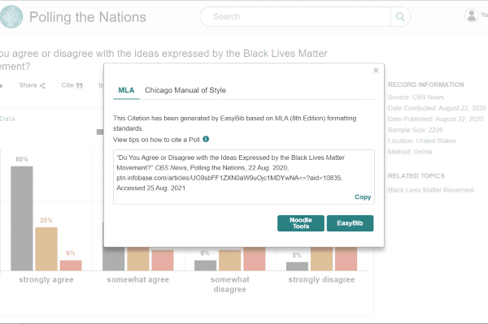The width and height of the screenshot is (488, 324).
Task: Click the 'Date Conducted: August 22, 2020' text
Action: point(437,108)
